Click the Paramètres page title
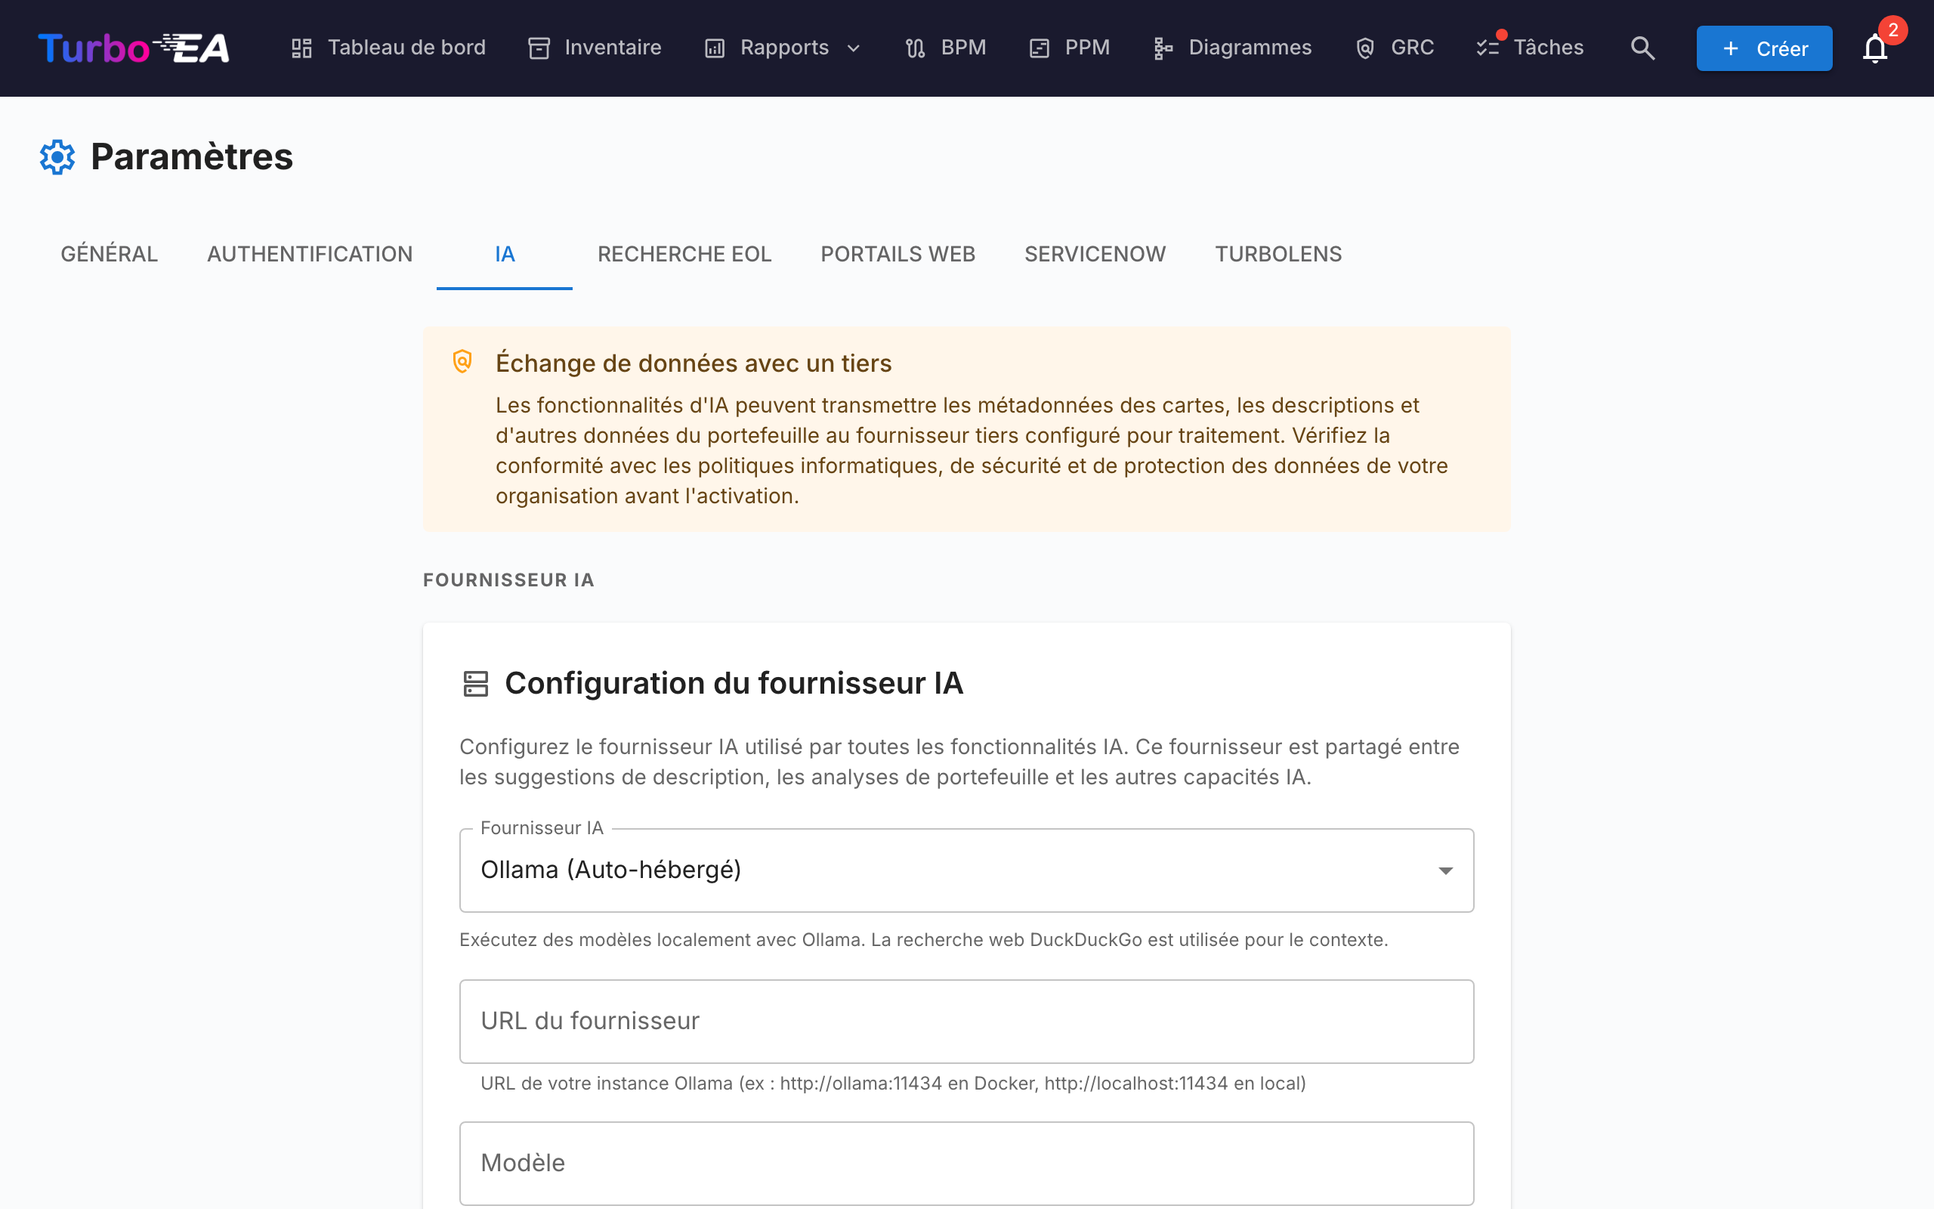 pos(192,156)
